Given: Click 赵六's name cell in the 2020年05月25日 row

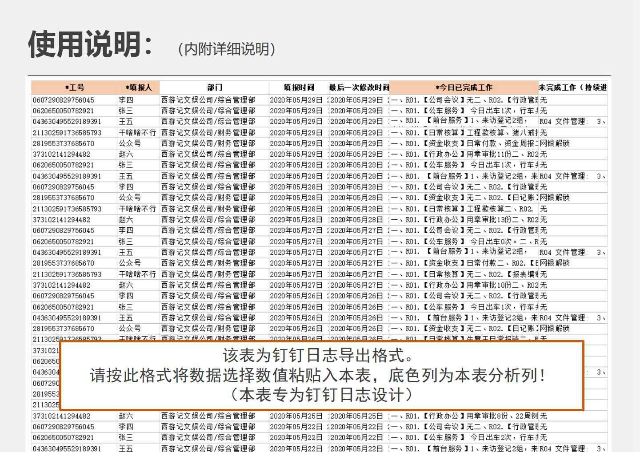Looking at the screenshot, I should 138,416.
